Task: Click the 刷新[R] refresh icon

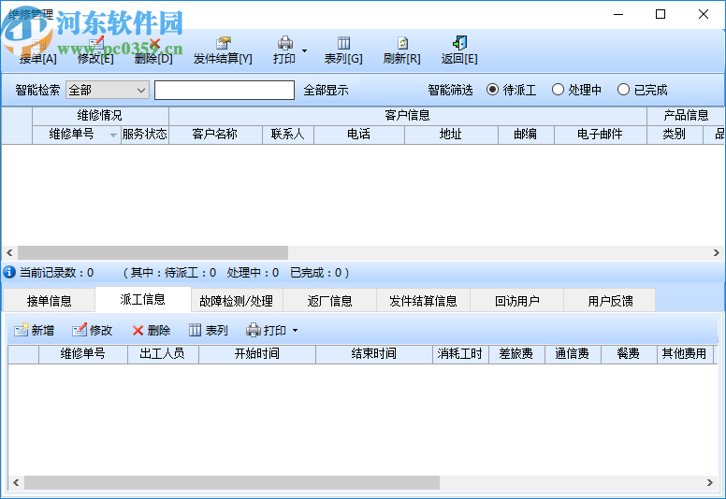Action: point(402,44)
